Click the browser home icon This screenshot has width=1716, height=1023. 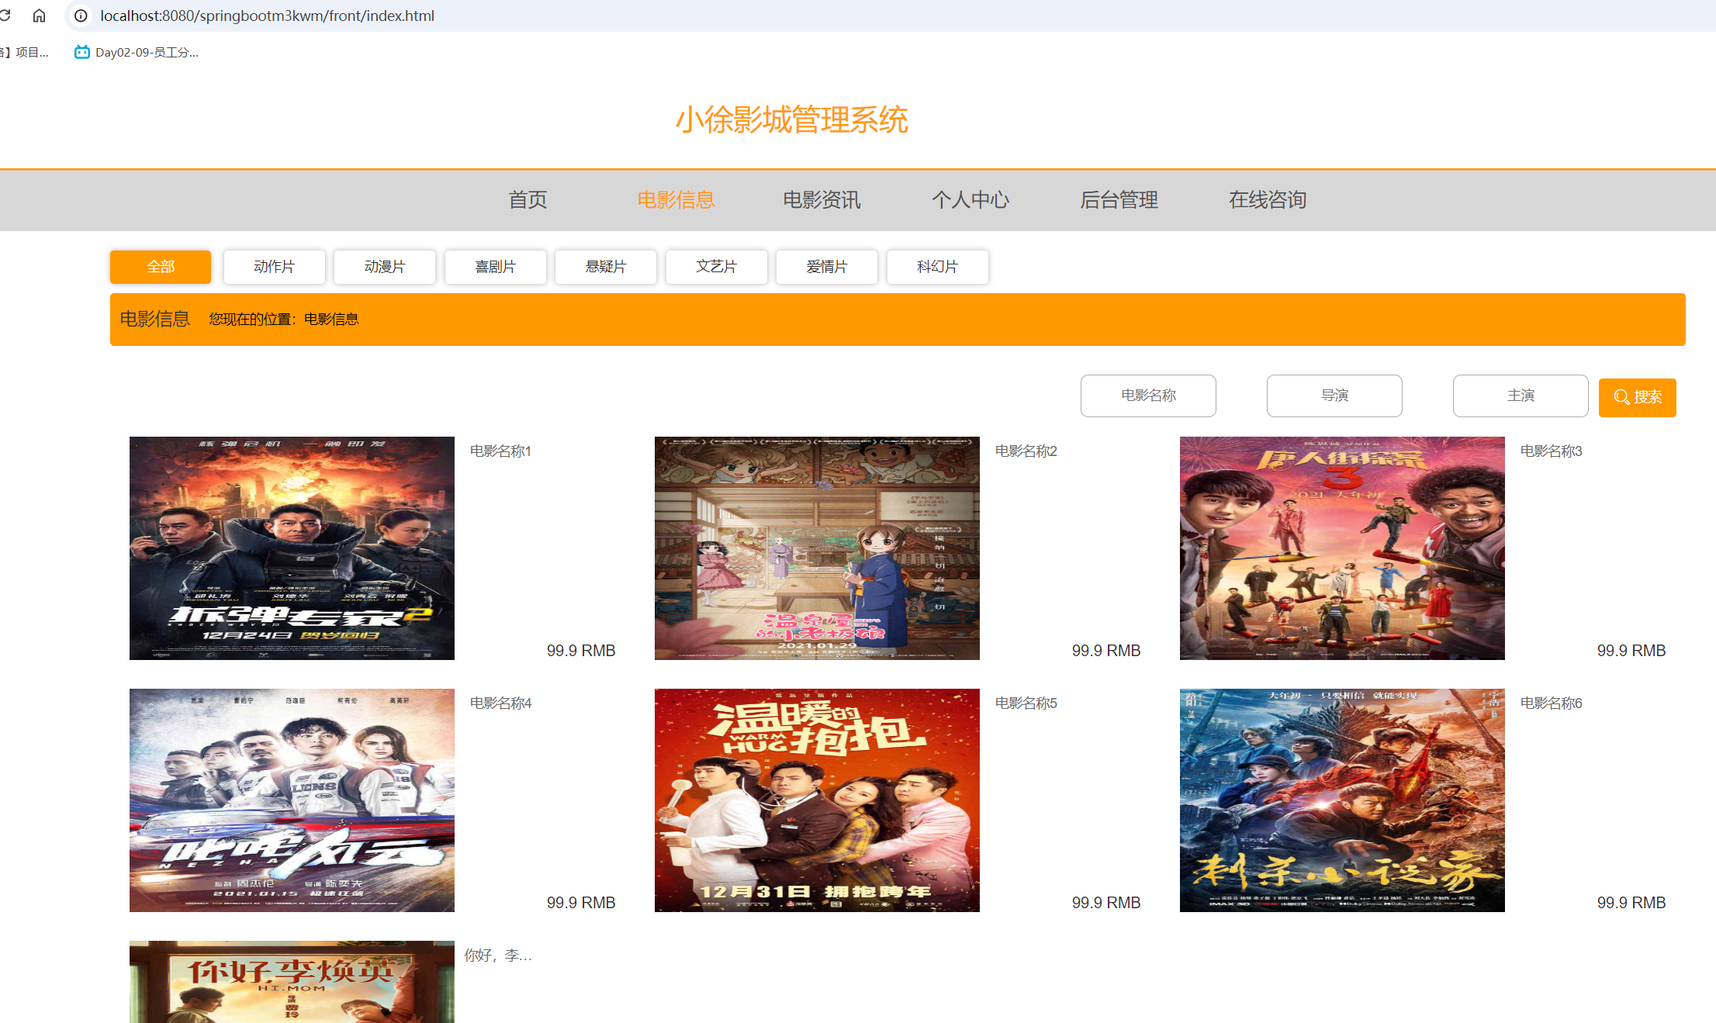pyautogui.click(x=39, y=16)
